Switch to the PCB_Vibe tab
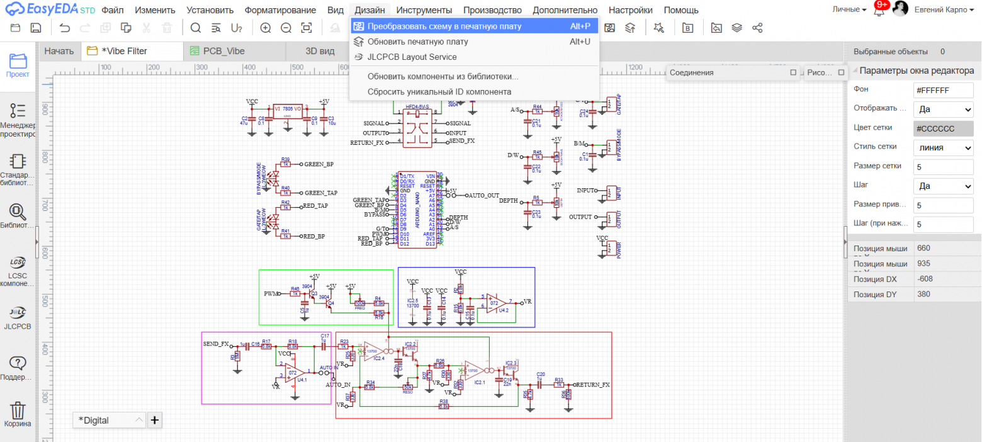 point(224,52)
